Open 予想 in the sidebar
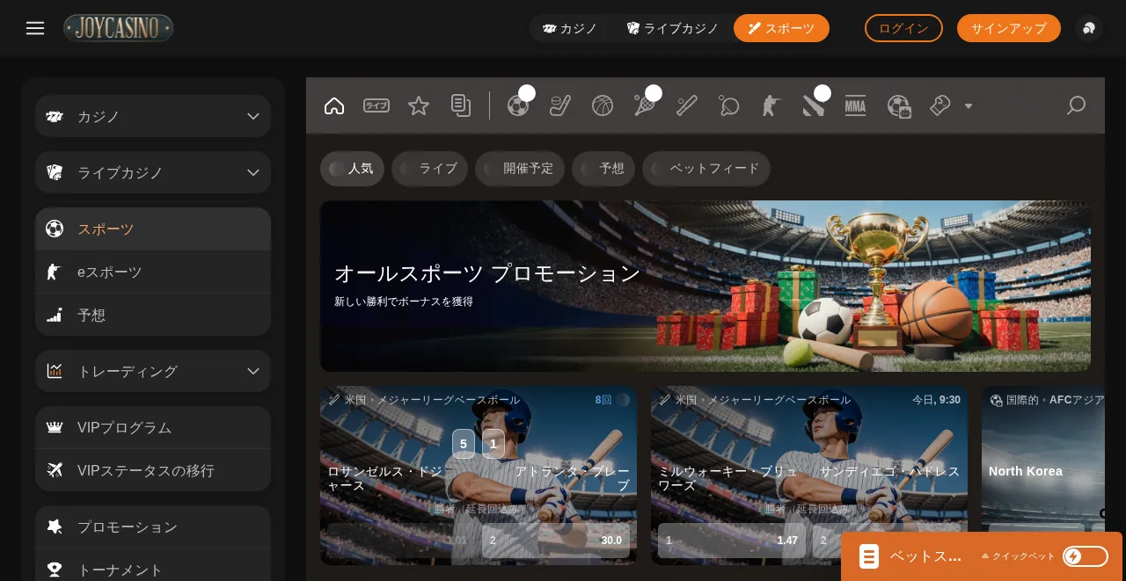The width and height of the screenshot is (1126, 581). pos(153,315)
